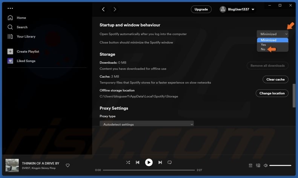Viewport: 298px width, 178px height.
Task: Open the three-dot menu in sidebar
Action: [10, 8]
